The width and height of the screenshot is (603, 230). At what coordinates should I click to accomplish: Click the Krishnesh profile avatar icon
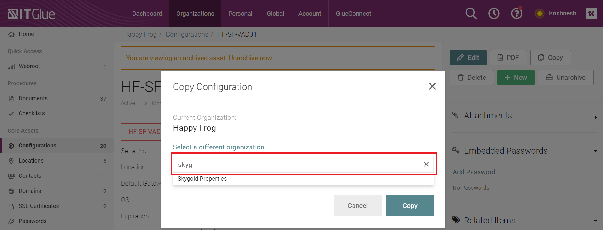[x=540, y=13]
